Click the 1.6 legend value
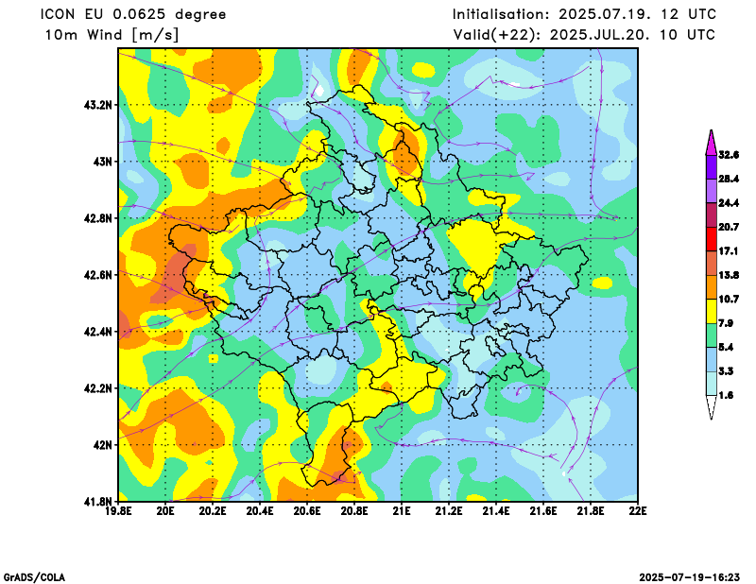The height and width of the screenshot is (584, 756). click(x=726, y=395)
